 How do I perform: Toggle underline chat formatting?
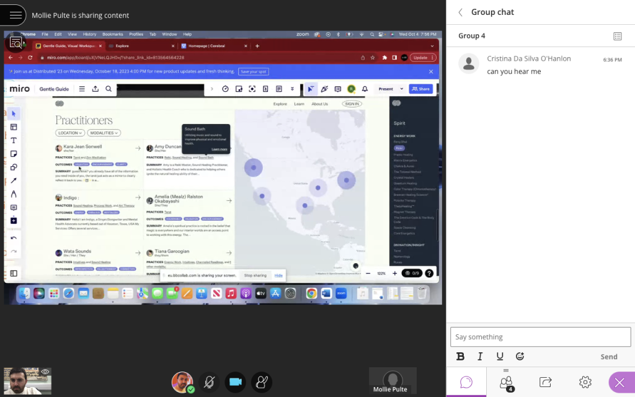pos(500,356)
